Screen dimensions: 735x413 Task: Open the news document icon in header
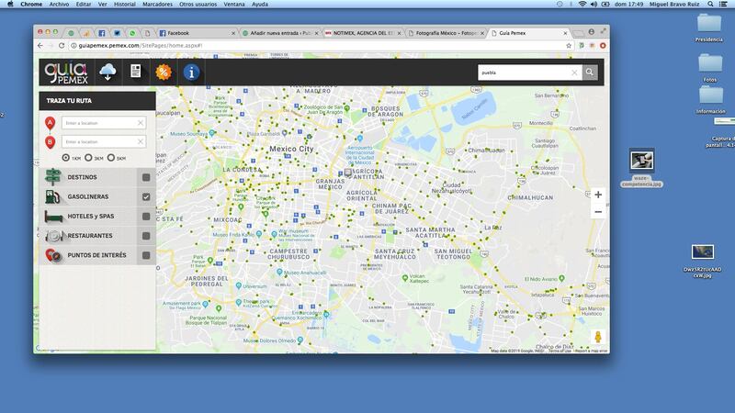click(136, 72)
